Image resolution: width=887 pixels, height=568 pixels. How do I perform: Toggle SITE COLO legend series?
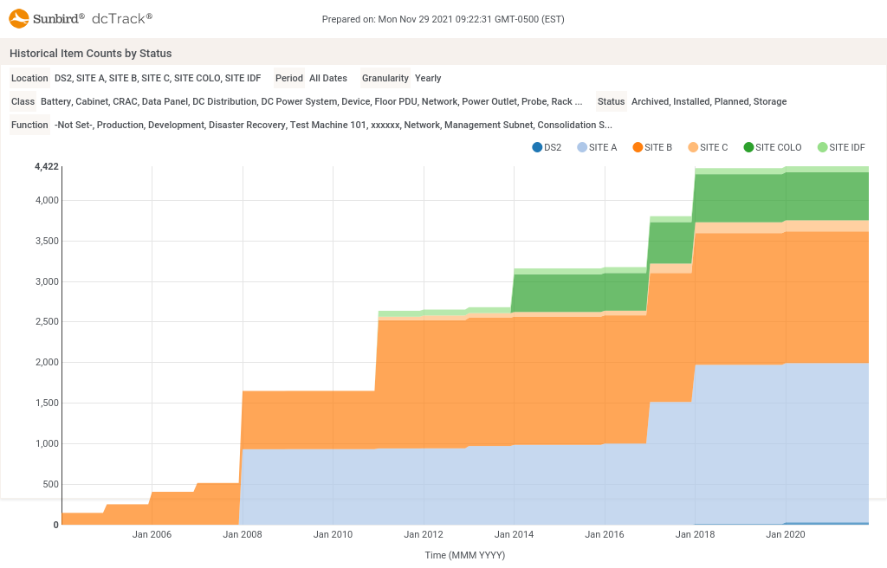[772, 147]
